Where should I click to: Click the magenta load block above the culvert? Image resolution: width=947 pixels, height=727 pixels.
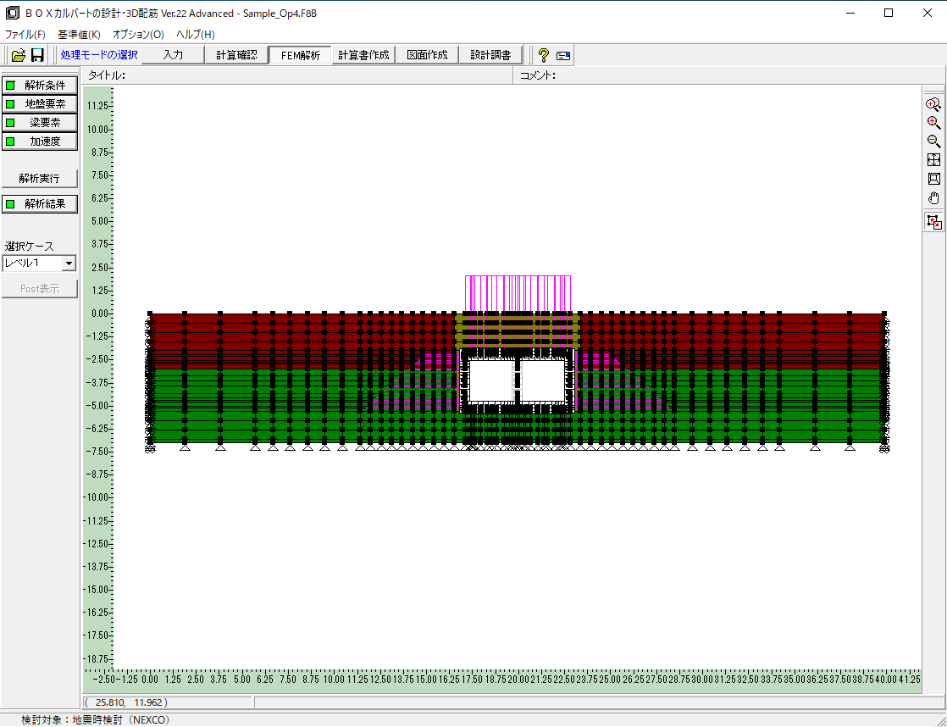pos(518,294)
